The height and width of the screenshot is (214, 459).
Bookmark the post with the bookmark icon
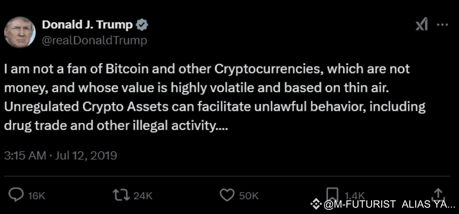[x=332, y=194]
